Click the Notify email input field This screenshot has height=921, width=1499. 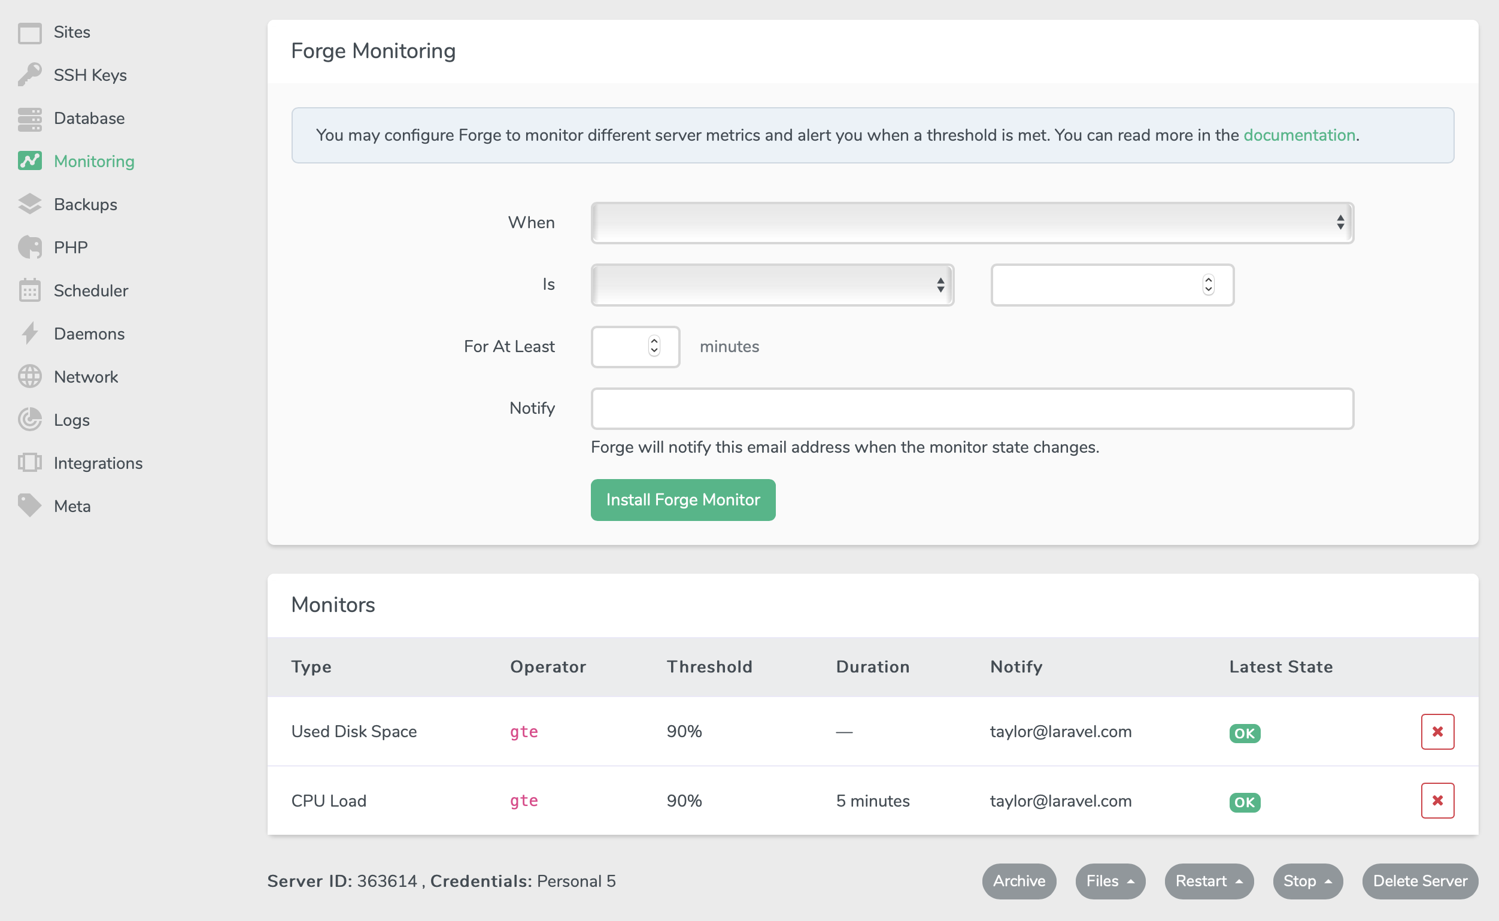coord(972,408)
